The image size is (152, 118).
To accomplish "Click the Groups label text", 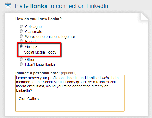I will pos(31,46).
